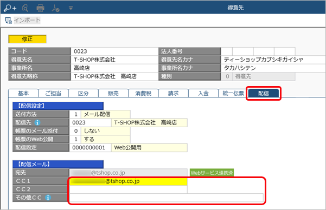Click the 得意先 window title text
Screen dimensions: 326x210
(235, 8)
